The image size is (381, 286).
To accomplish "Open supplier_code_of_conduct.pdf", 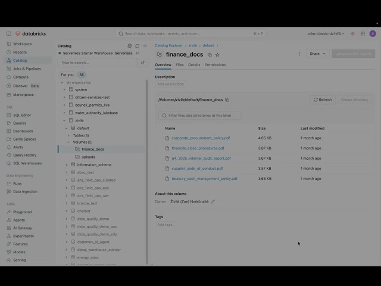I will coord(197,168).
